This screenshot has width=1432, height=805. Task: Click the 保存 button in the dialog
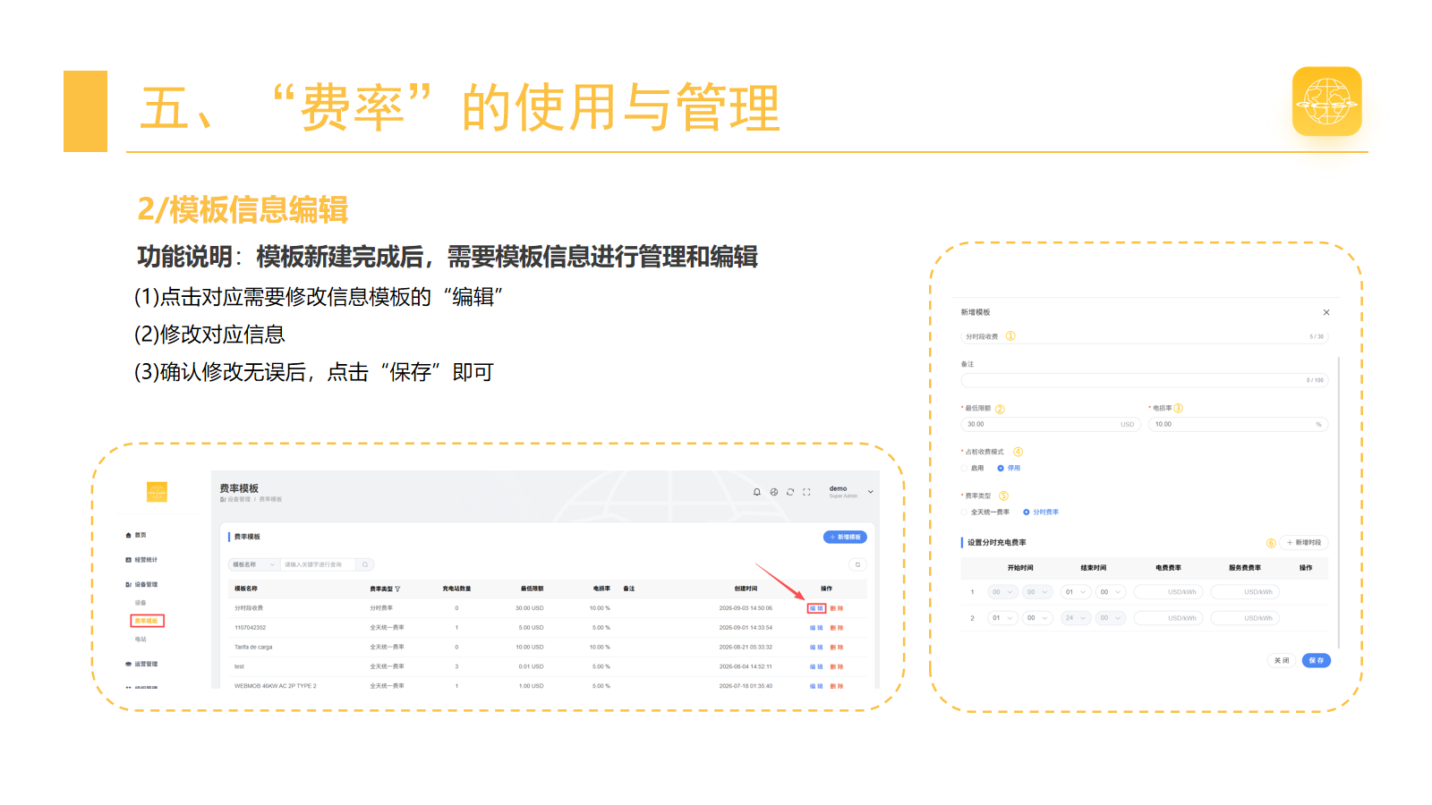[1317, 660]
